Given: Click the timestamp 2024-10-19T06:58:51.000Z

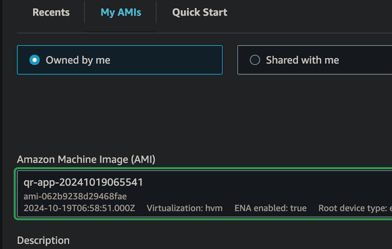Looking at the screenshot, I should (79, 208).
